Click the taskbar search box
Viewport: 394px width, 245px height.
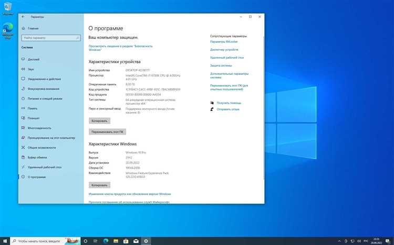(x=45, y=241)
